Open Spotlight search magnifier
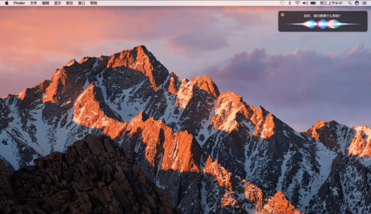Screen dimensions: 371x214 click(349, 3)
